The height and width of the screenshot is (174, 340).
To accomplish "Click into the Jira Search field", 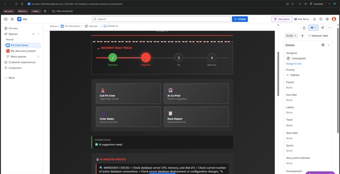I will (161, 19).
